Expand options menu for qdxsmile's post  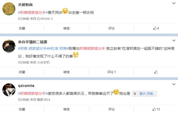coord(174,84)
